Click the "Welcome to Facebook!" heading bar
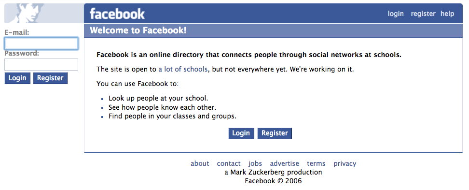The height and width of the screenshot is (190, 469). tap(274, 30)
